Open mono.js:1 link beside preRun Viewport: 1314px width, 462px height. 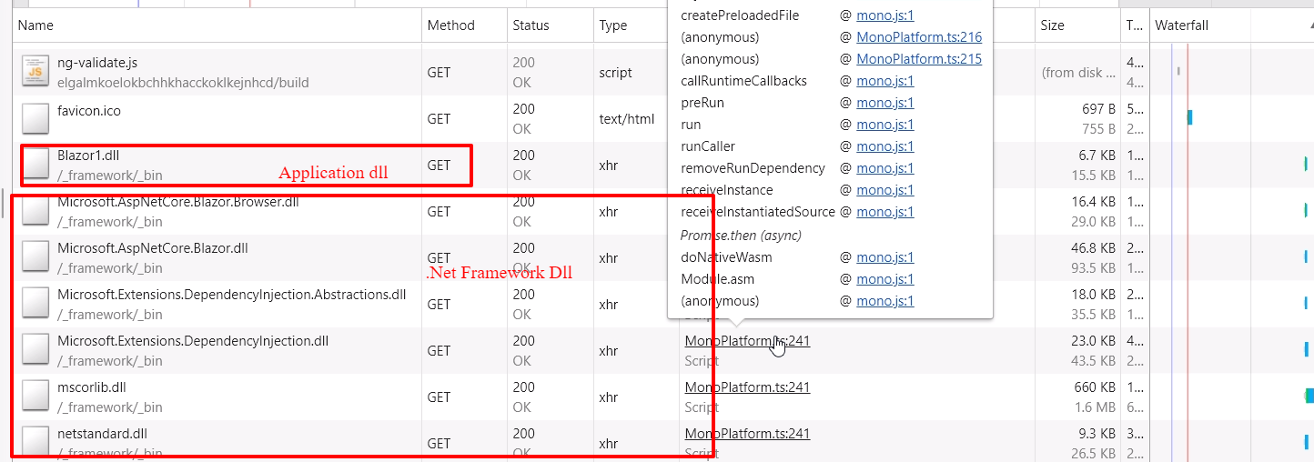click(x=885, y=103)
